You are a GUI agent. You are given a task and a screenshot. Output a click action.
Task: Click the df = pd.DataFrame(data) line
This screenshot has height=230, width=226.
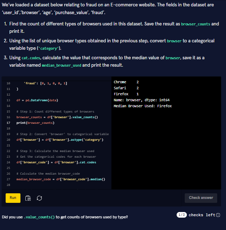point(37,100)
